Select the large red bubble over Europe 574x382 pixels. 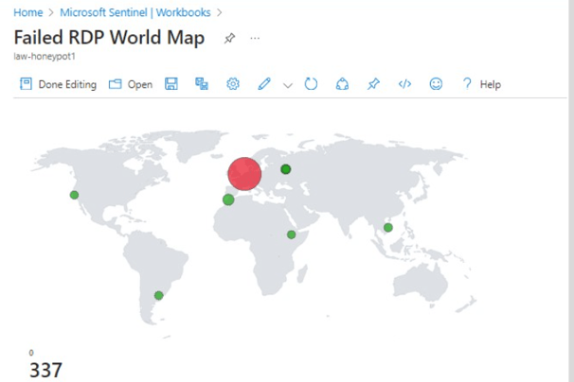coord(244,174)
